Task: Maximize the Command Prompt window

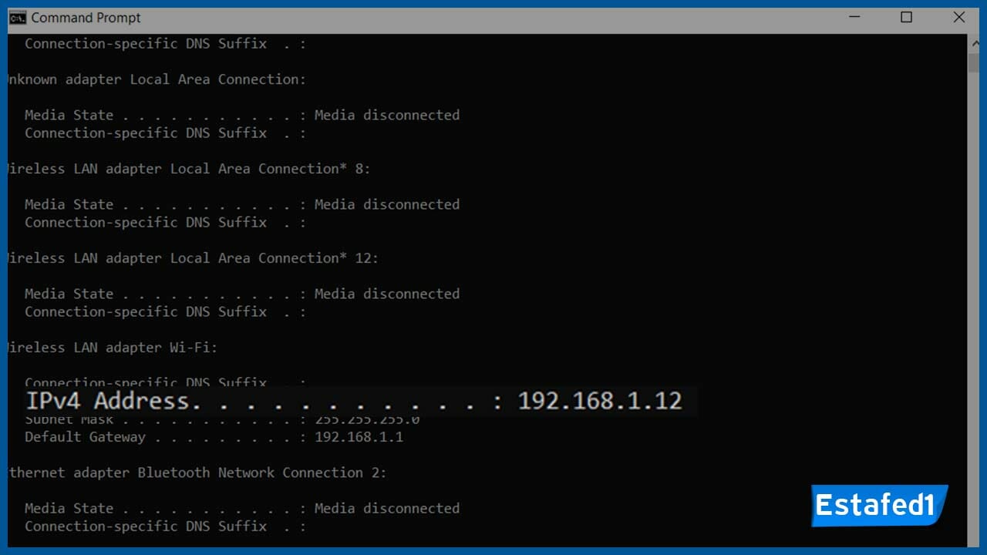Action: 907,17
